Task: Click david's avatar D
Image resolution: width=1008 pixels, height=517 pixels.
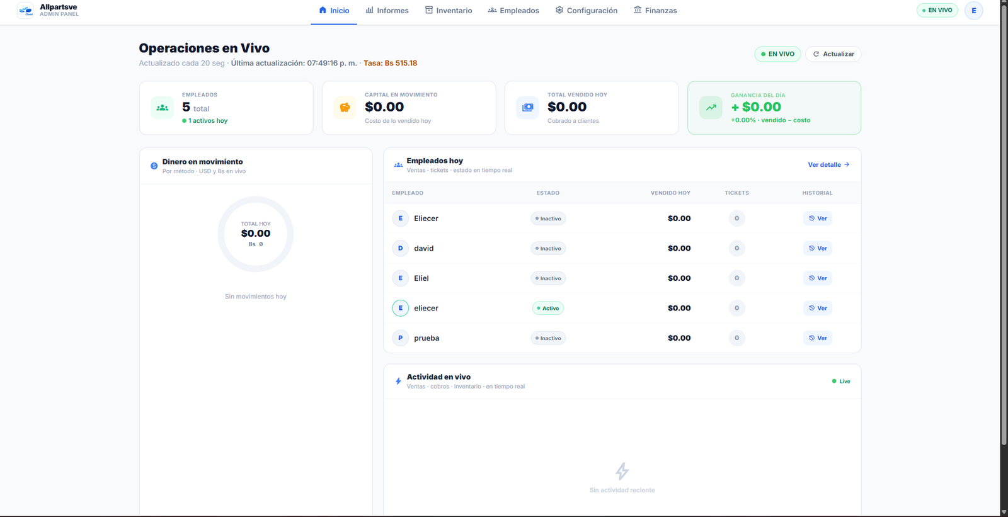Action: coord(400,248)
